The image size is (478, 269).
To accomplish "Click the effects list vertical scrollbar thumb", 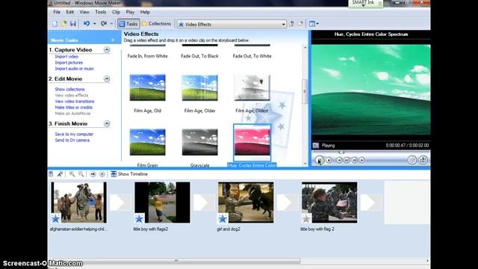I will coord(305,91).
